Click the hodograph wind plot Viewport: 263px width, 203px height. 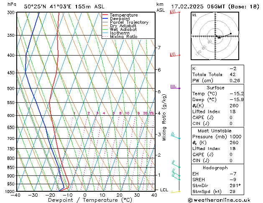pyautogui.click(x=215, y=36)
